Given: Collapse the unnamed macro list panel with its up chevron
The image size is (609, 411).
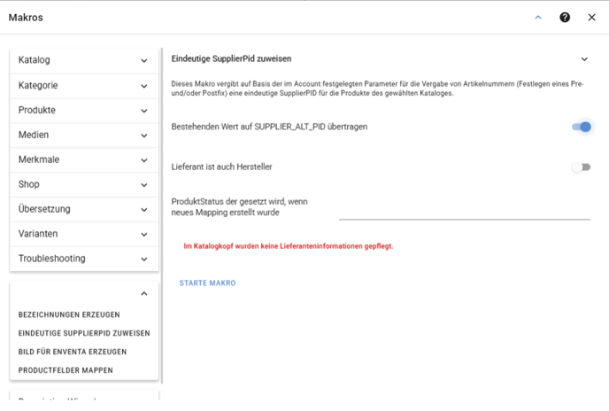Looking at the screenshot, I should (x=144, y=293).
